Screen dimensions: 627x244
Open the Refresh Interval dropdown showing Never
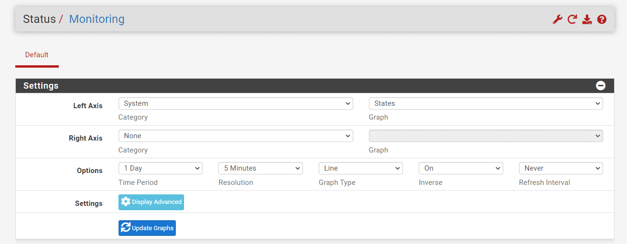pyautogui.click(x=561, y=168)
